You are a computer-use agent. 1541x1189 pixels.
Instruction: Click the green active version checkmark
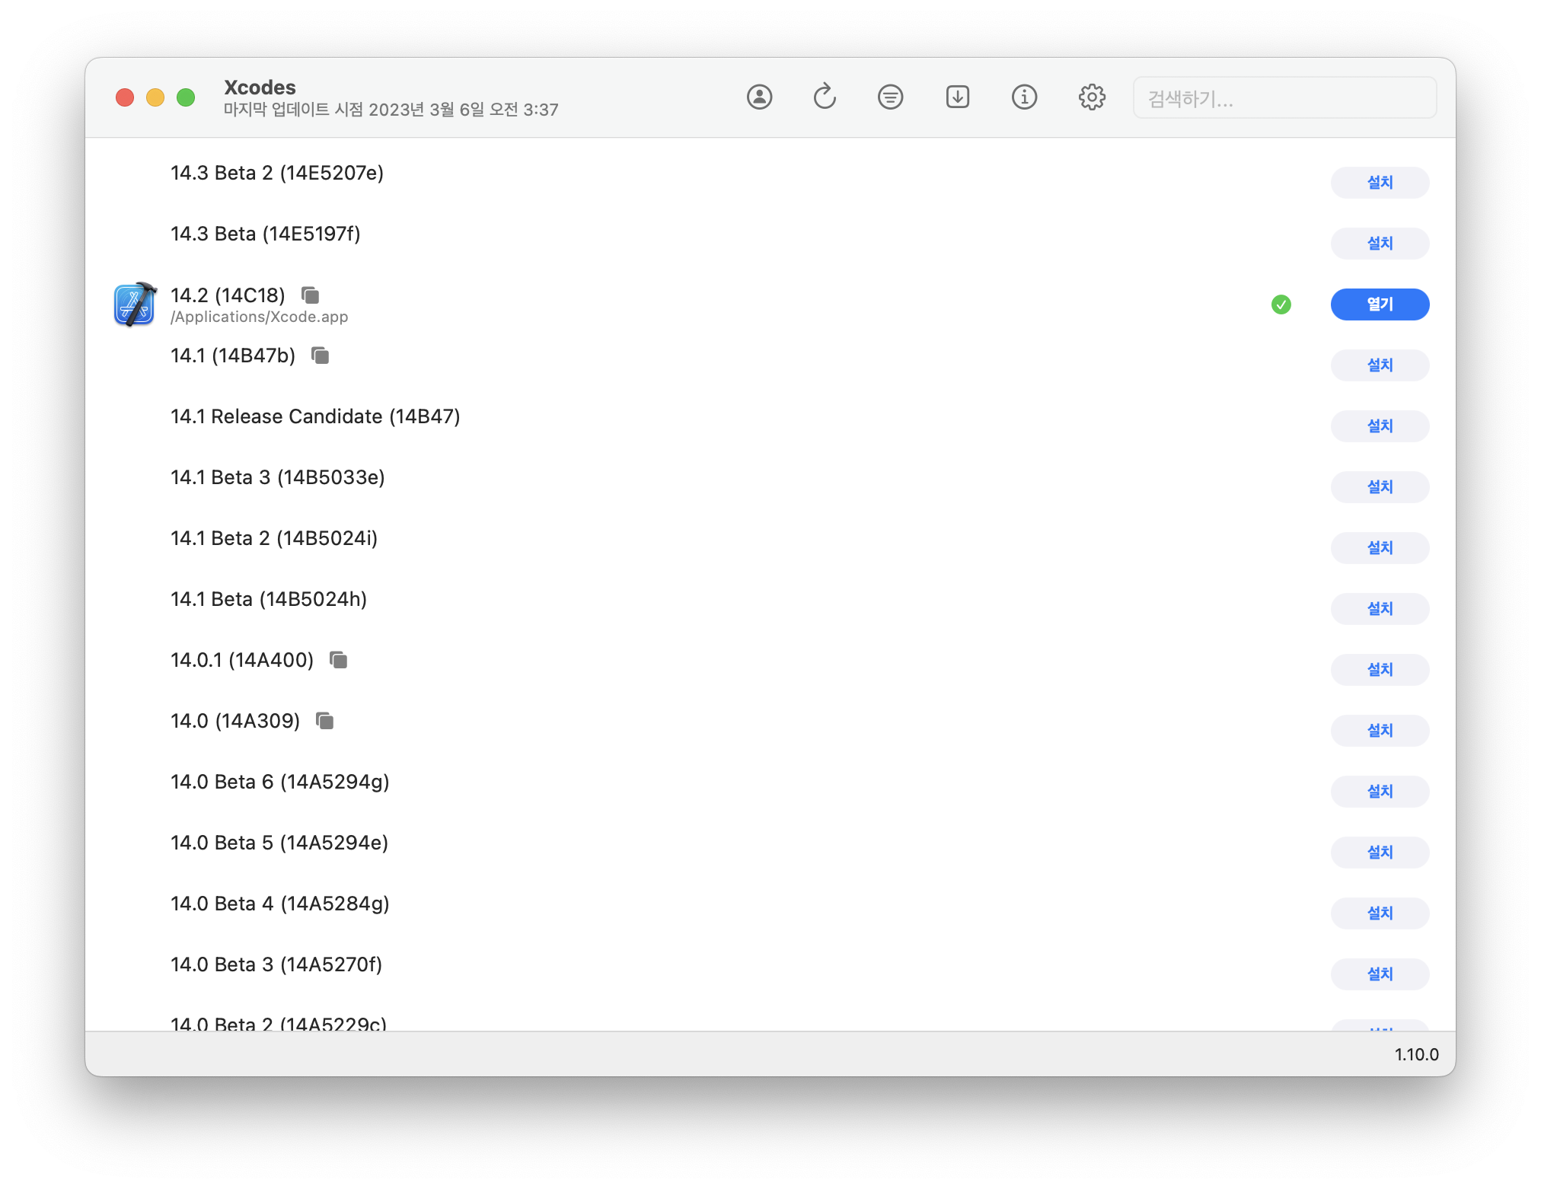point(1281,304)
